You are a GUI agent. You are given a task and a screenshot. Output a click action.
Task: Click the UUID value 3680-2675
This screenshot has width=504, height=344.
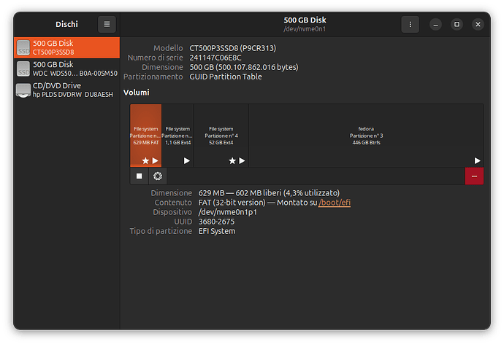[216, 222]
